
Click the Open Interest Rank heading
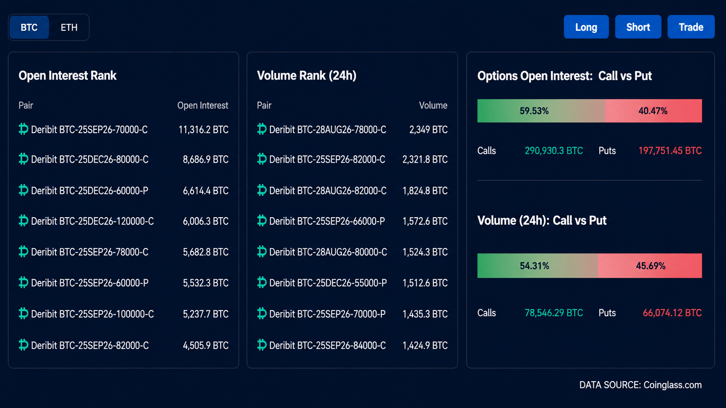68,76
